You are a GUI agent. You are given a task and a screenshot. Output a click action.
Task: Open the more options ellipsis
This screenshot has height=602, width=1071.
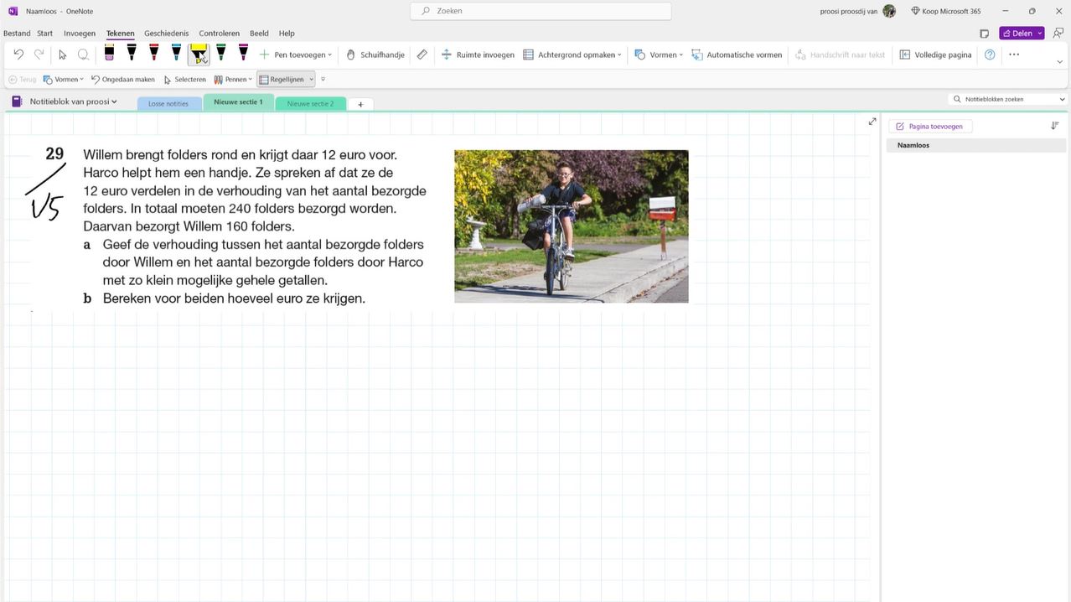tap(1014, 54)
